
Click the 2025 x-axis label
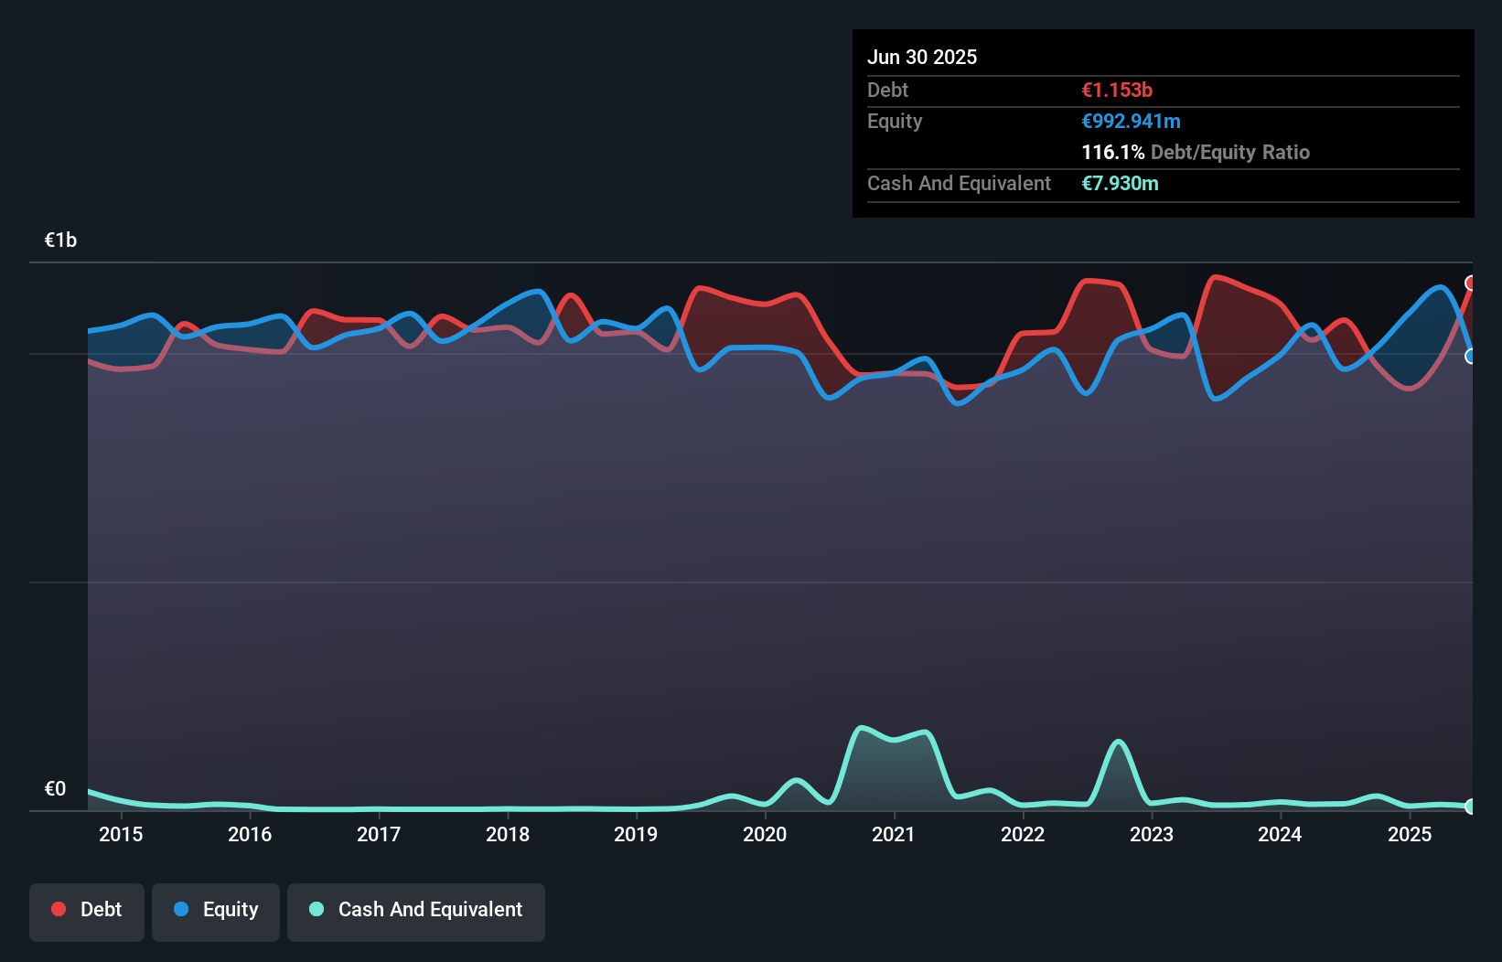point(1410,834)
